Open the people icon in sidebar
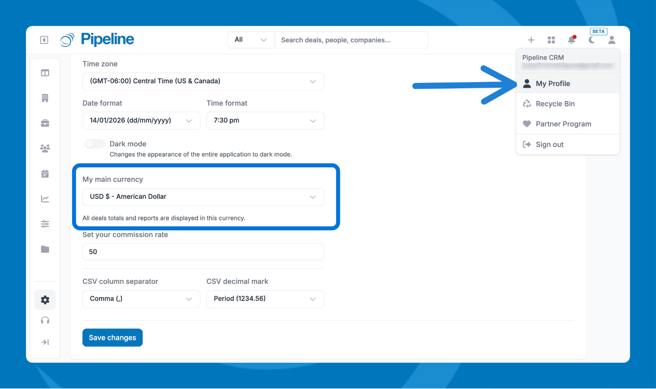 pyautogui.click(x=45, y=148)
